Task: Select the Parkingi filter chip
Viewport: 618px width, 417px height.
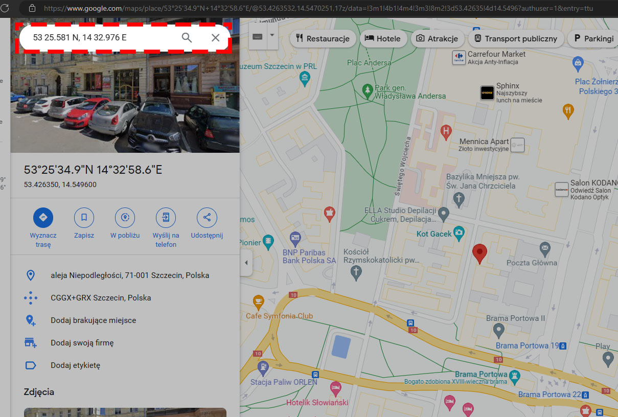Action: pos(593,38)
